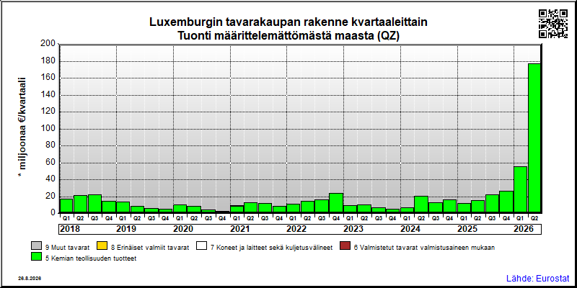
Task: Click the y-axis value 180
Action: (48, 61)
